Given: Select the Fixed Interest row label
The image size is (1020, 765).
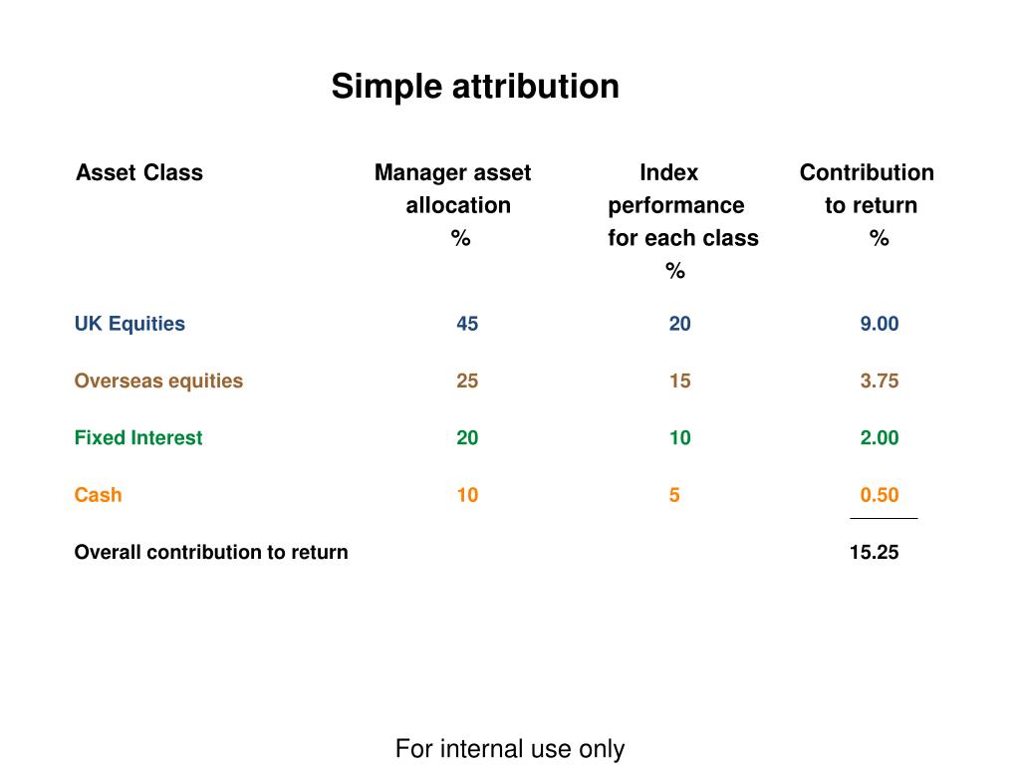Looking at the screenshot, I should (x=137, y=438).
